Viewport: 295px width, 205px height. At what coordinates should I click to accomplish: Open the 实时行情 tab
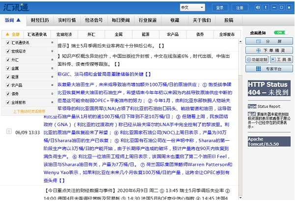coord(67,20)
